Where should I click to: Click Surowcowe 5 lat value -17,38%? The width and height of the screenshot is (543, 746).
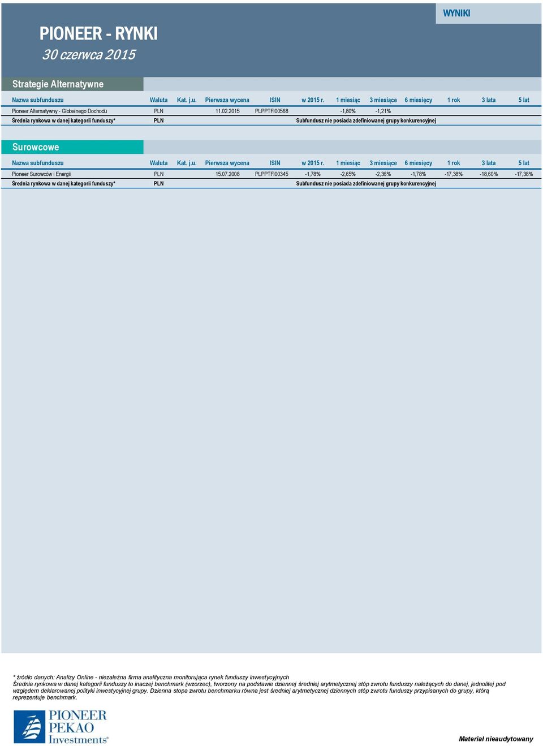click(524, 174)
